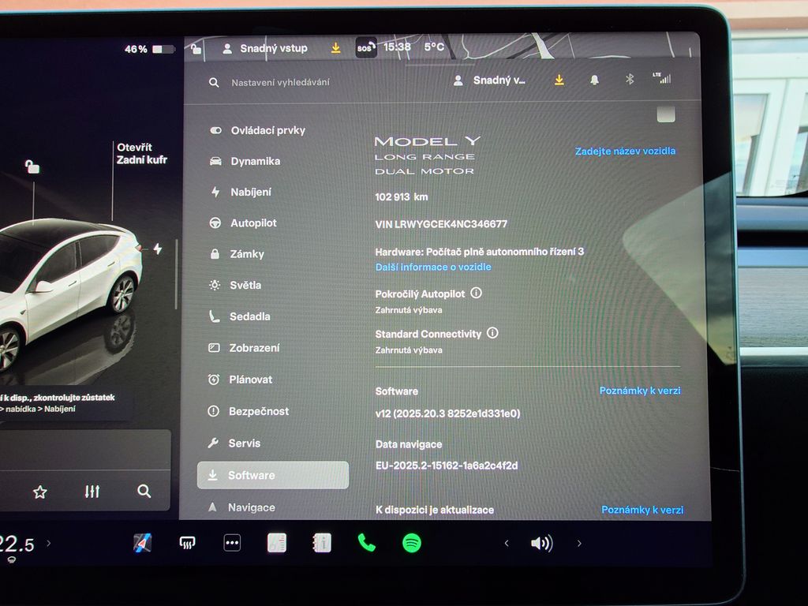Screen dimensions: 808x606
Task: Tap the info icon beside Pokročilý Autopilot
Action: (x=476, y=293)
